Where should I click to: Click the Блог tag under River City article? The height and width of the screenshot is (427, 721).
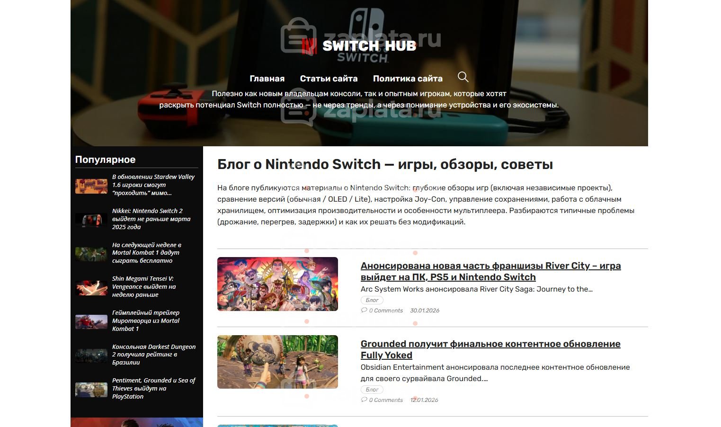(x=372, y=300)
